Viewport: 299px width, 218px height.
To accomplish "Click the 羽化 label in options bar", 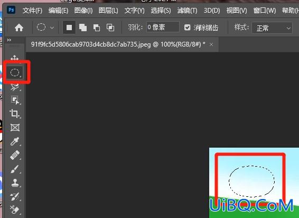I will [x=135, y=28].
